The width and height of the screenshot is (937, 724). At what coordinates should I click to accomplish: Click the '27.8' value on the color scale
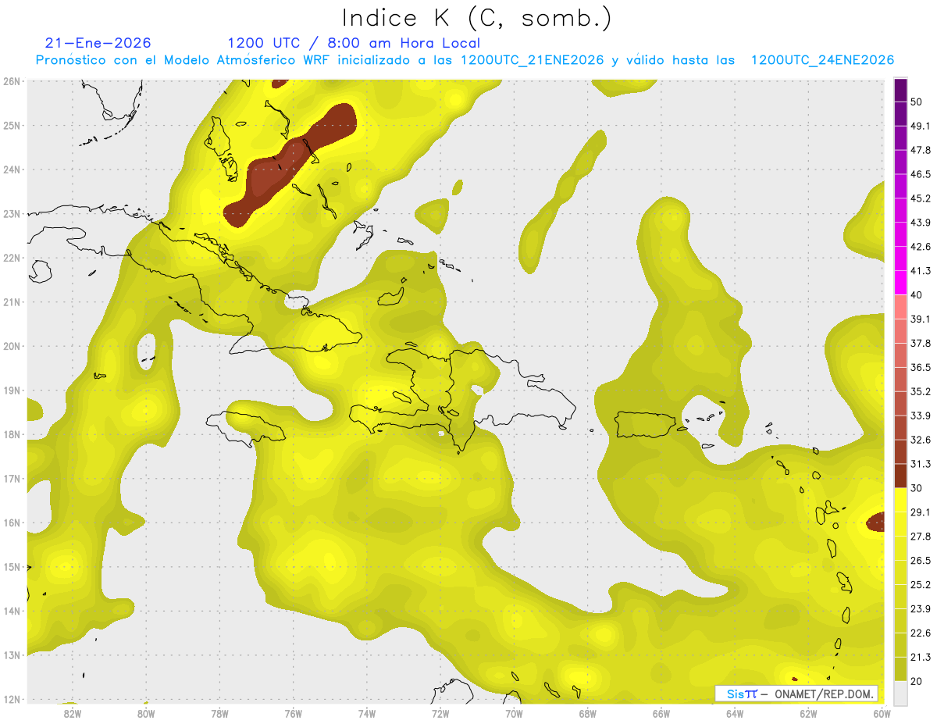[x=920, y=537]
